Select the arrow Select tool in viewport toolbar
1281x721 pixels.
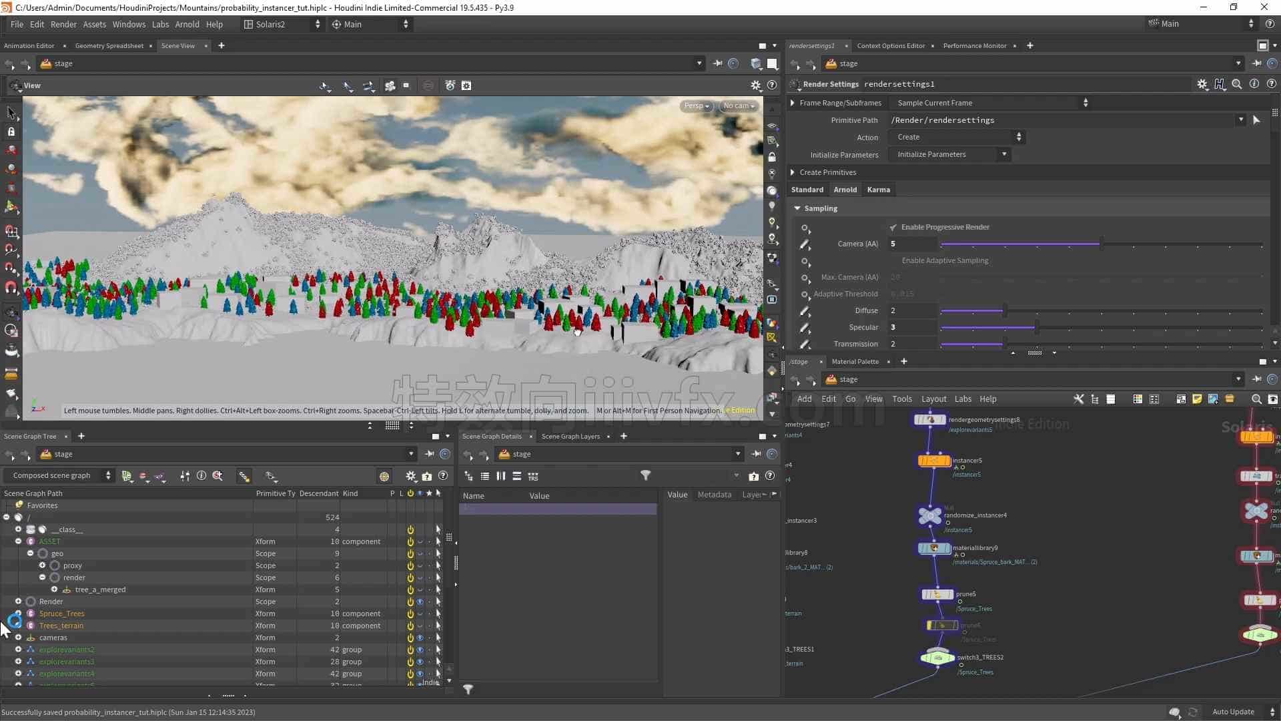pyautogui.click(x=11, y=112)
